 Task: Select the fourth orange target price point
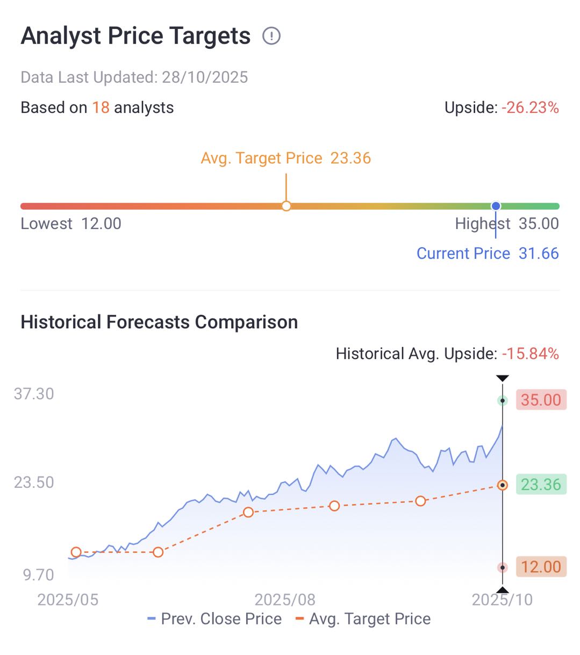click(334, 506)
